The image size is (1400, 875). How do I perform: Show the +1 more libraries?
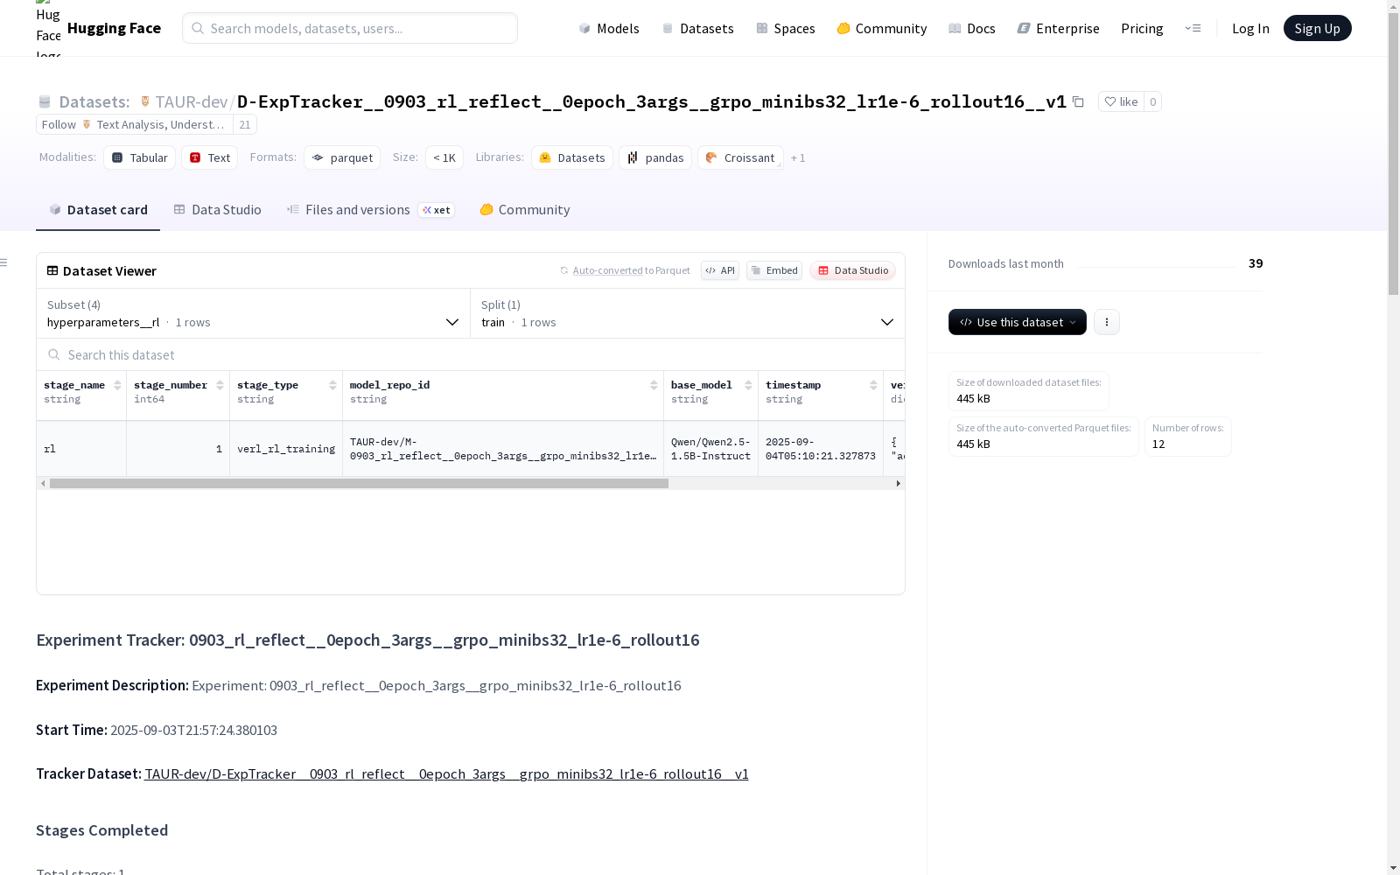tap(798, 157)
